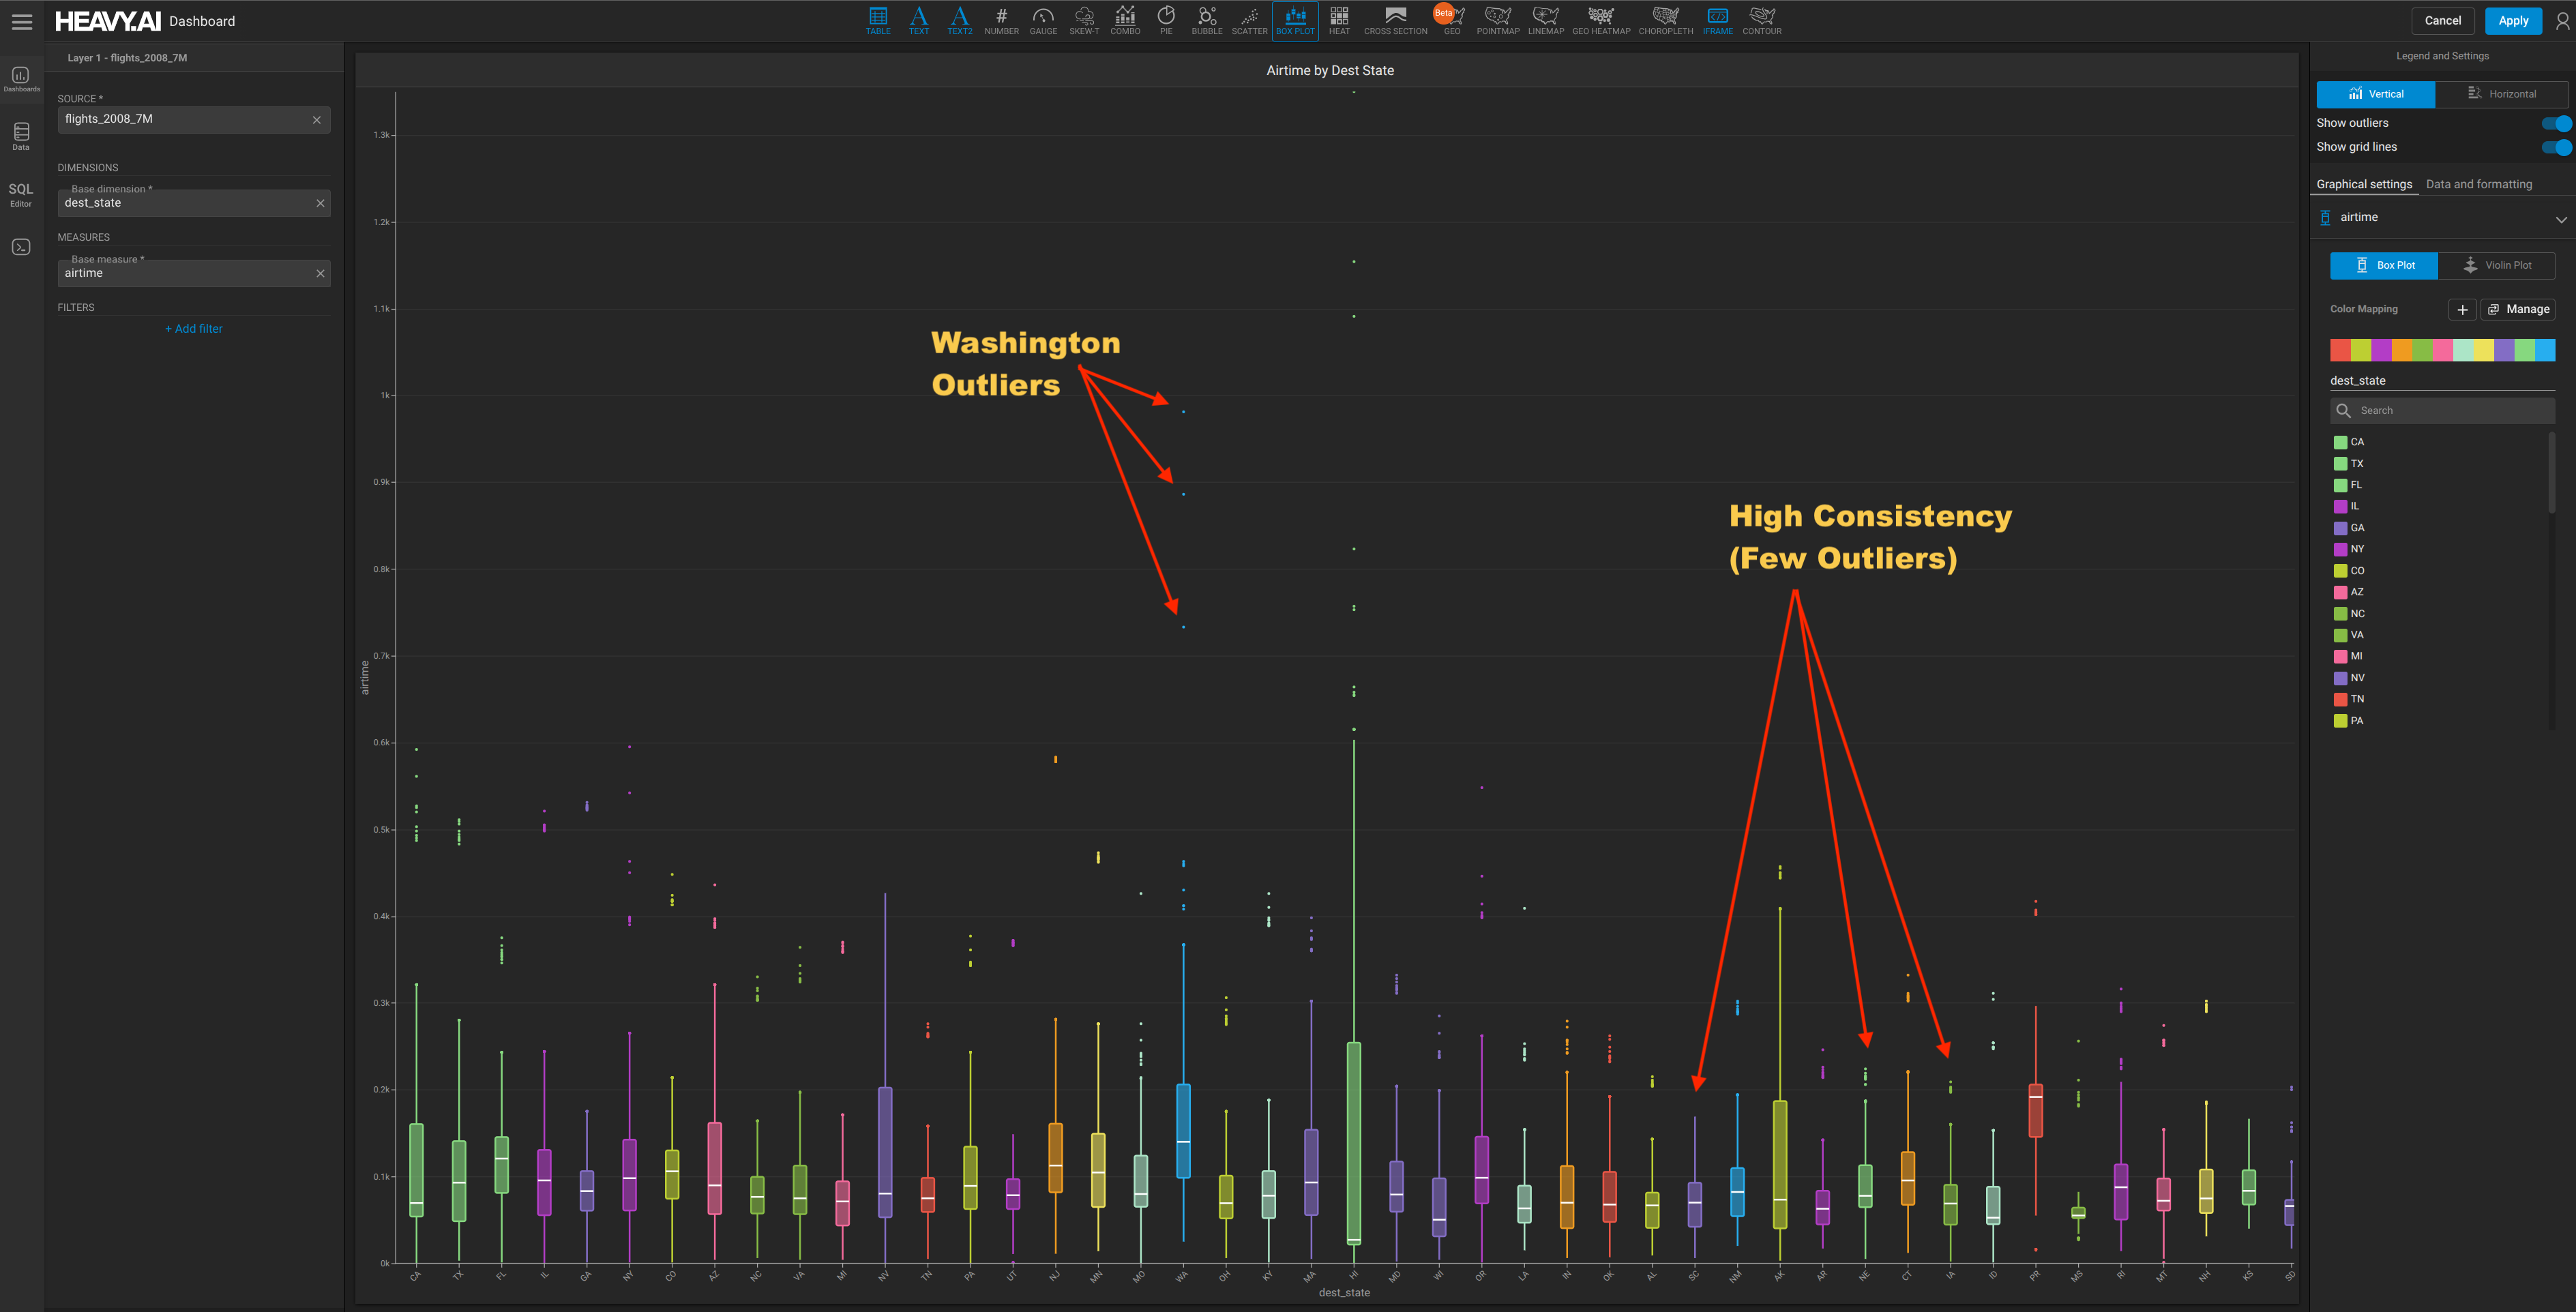Apply the dashboard changes

click(x=2514, y=20)
